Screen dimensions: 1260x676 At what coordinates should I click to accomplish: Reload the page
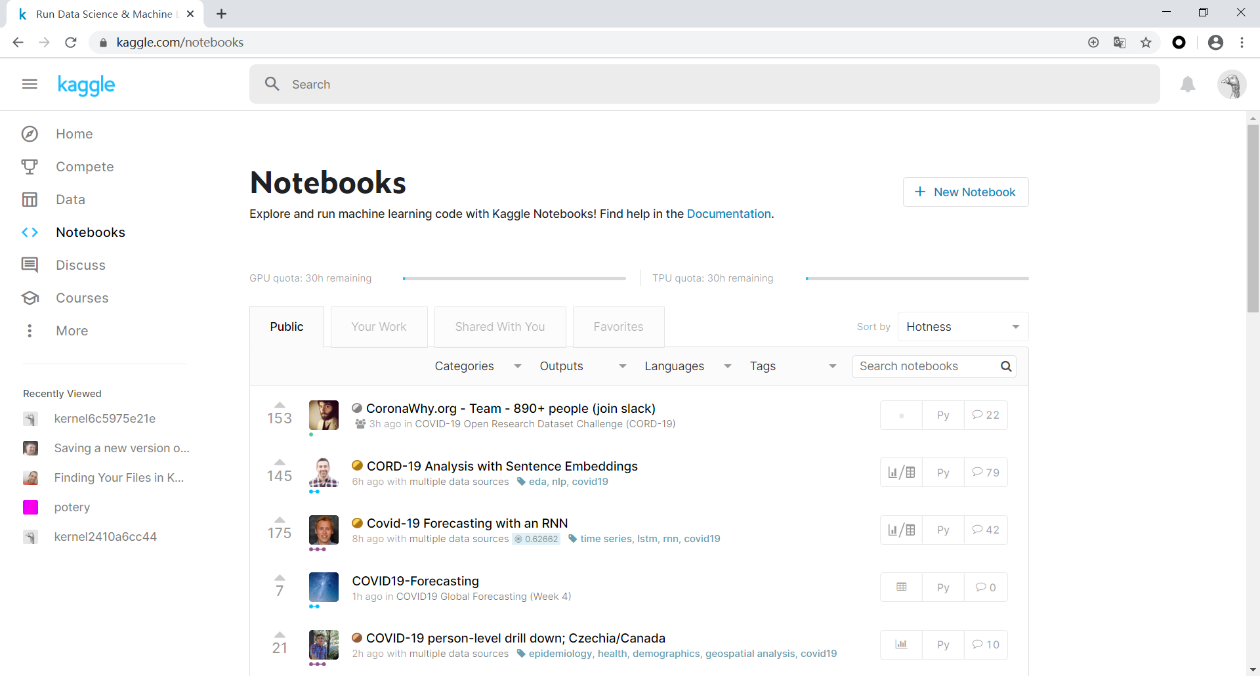(71, 43)
